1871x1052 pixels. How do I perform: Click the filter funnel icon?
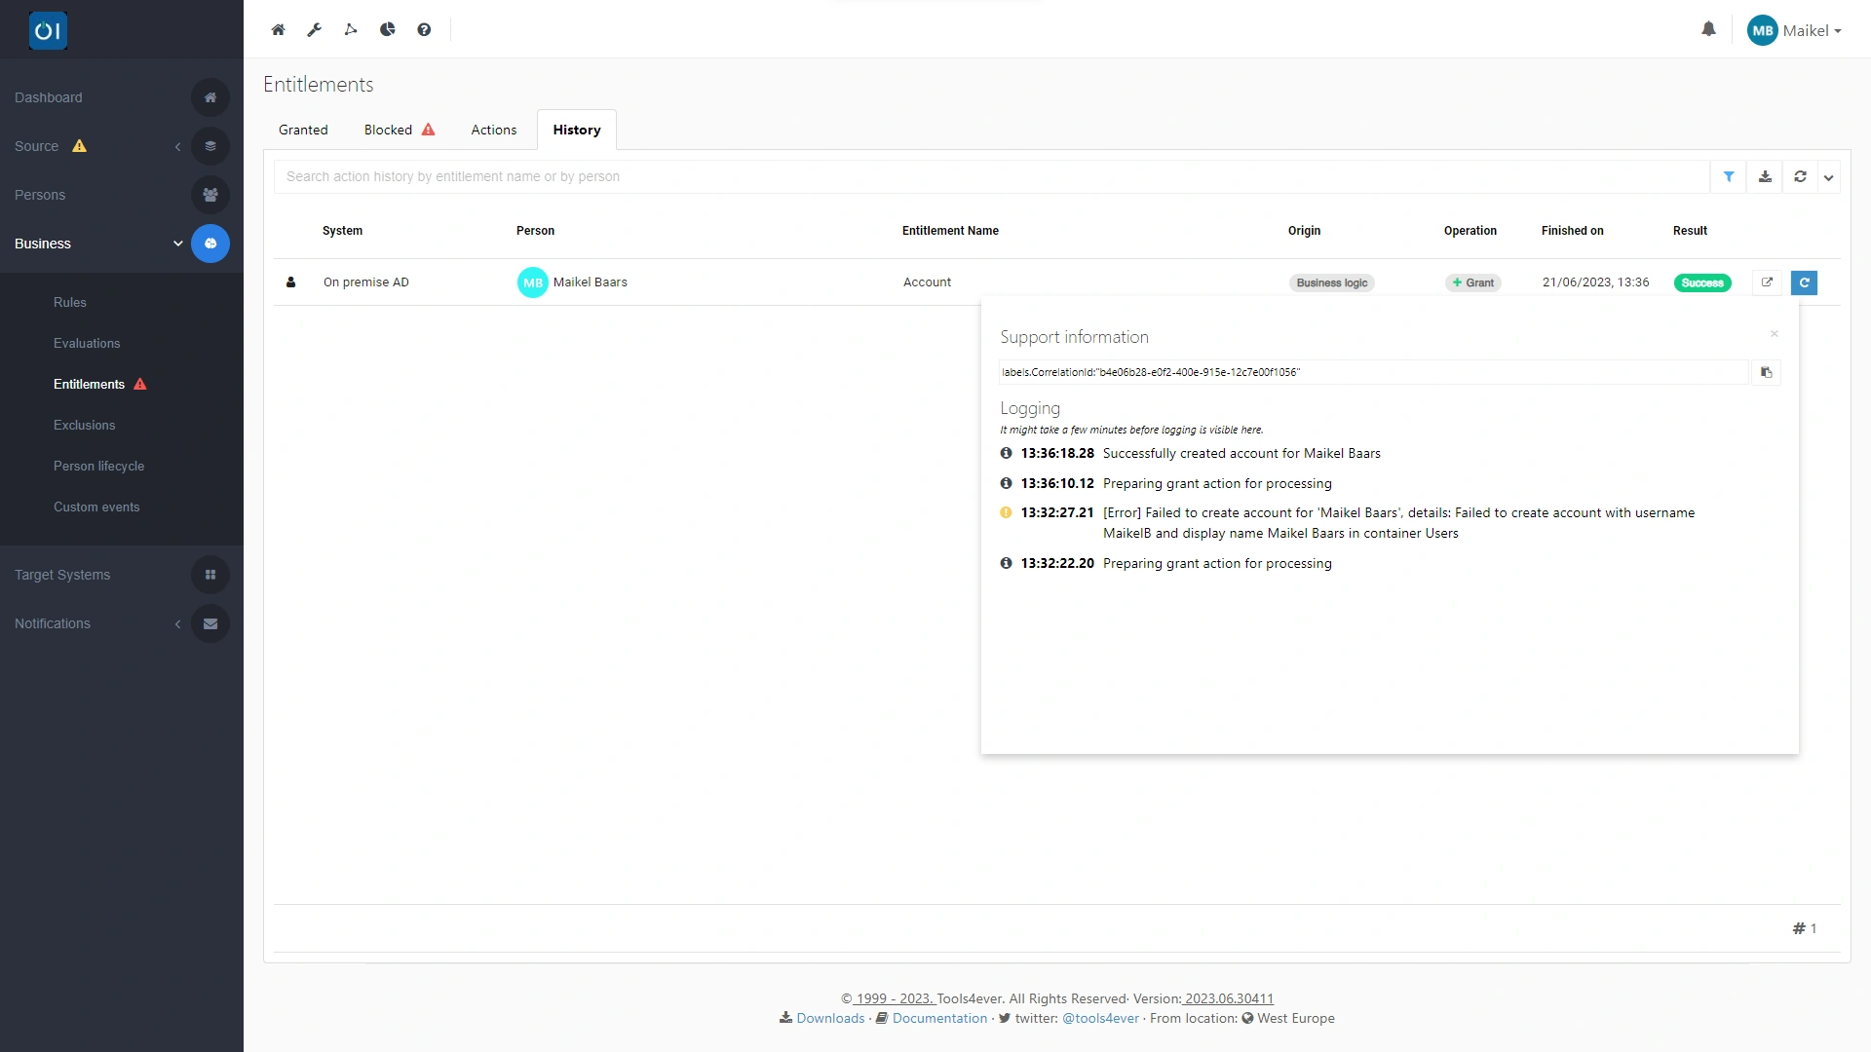point(1729,176)
